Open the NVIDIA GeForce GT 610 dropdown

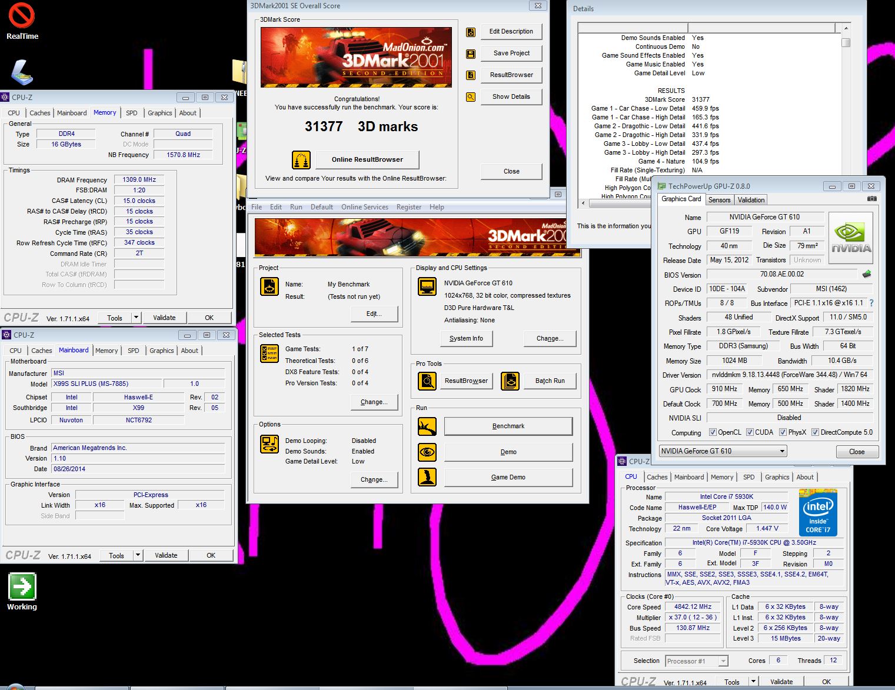723,451
